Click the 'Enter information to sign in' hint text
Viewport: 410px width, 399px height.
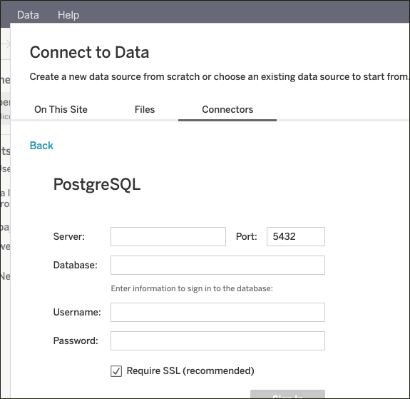[192, 288]
